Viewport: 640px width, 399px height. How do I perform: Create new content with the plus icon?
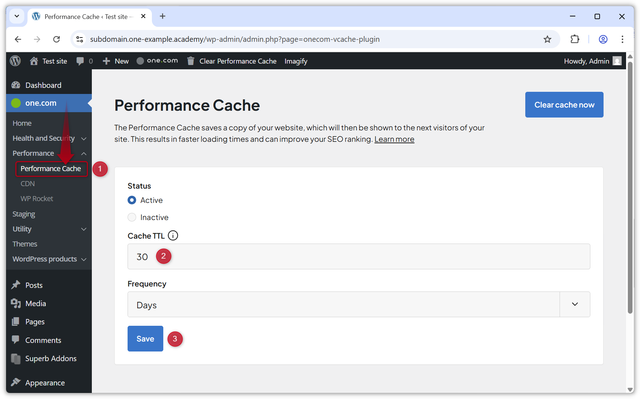(106, 61)
